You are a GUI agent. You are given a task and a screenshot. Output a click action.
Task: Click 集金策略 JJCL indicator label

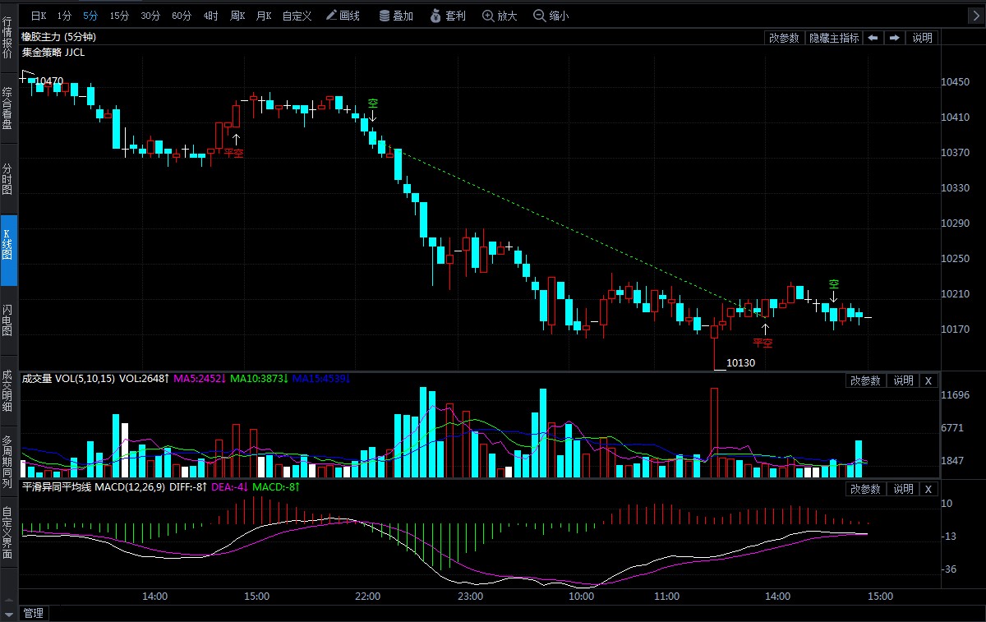click(53, 52)
